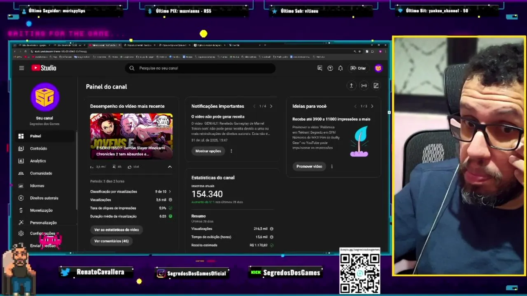Open chevron next to 9 de 10
Image resolution: width=527 pixels, height=296 pixels.
click(x=170, y=192)
